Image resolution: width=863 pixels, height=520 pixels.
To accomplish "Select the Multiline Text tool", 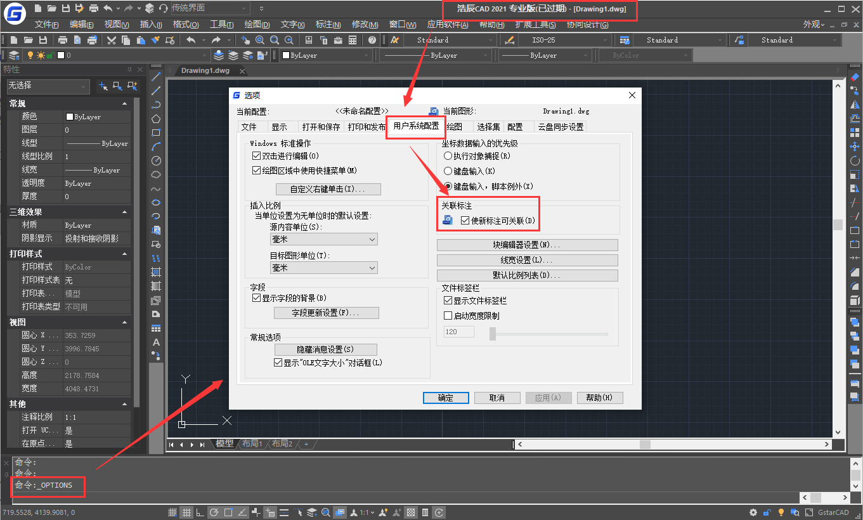I will pos(156,342).
